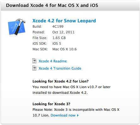Click the Mac SDK: field label

click(x=40, y=49)
